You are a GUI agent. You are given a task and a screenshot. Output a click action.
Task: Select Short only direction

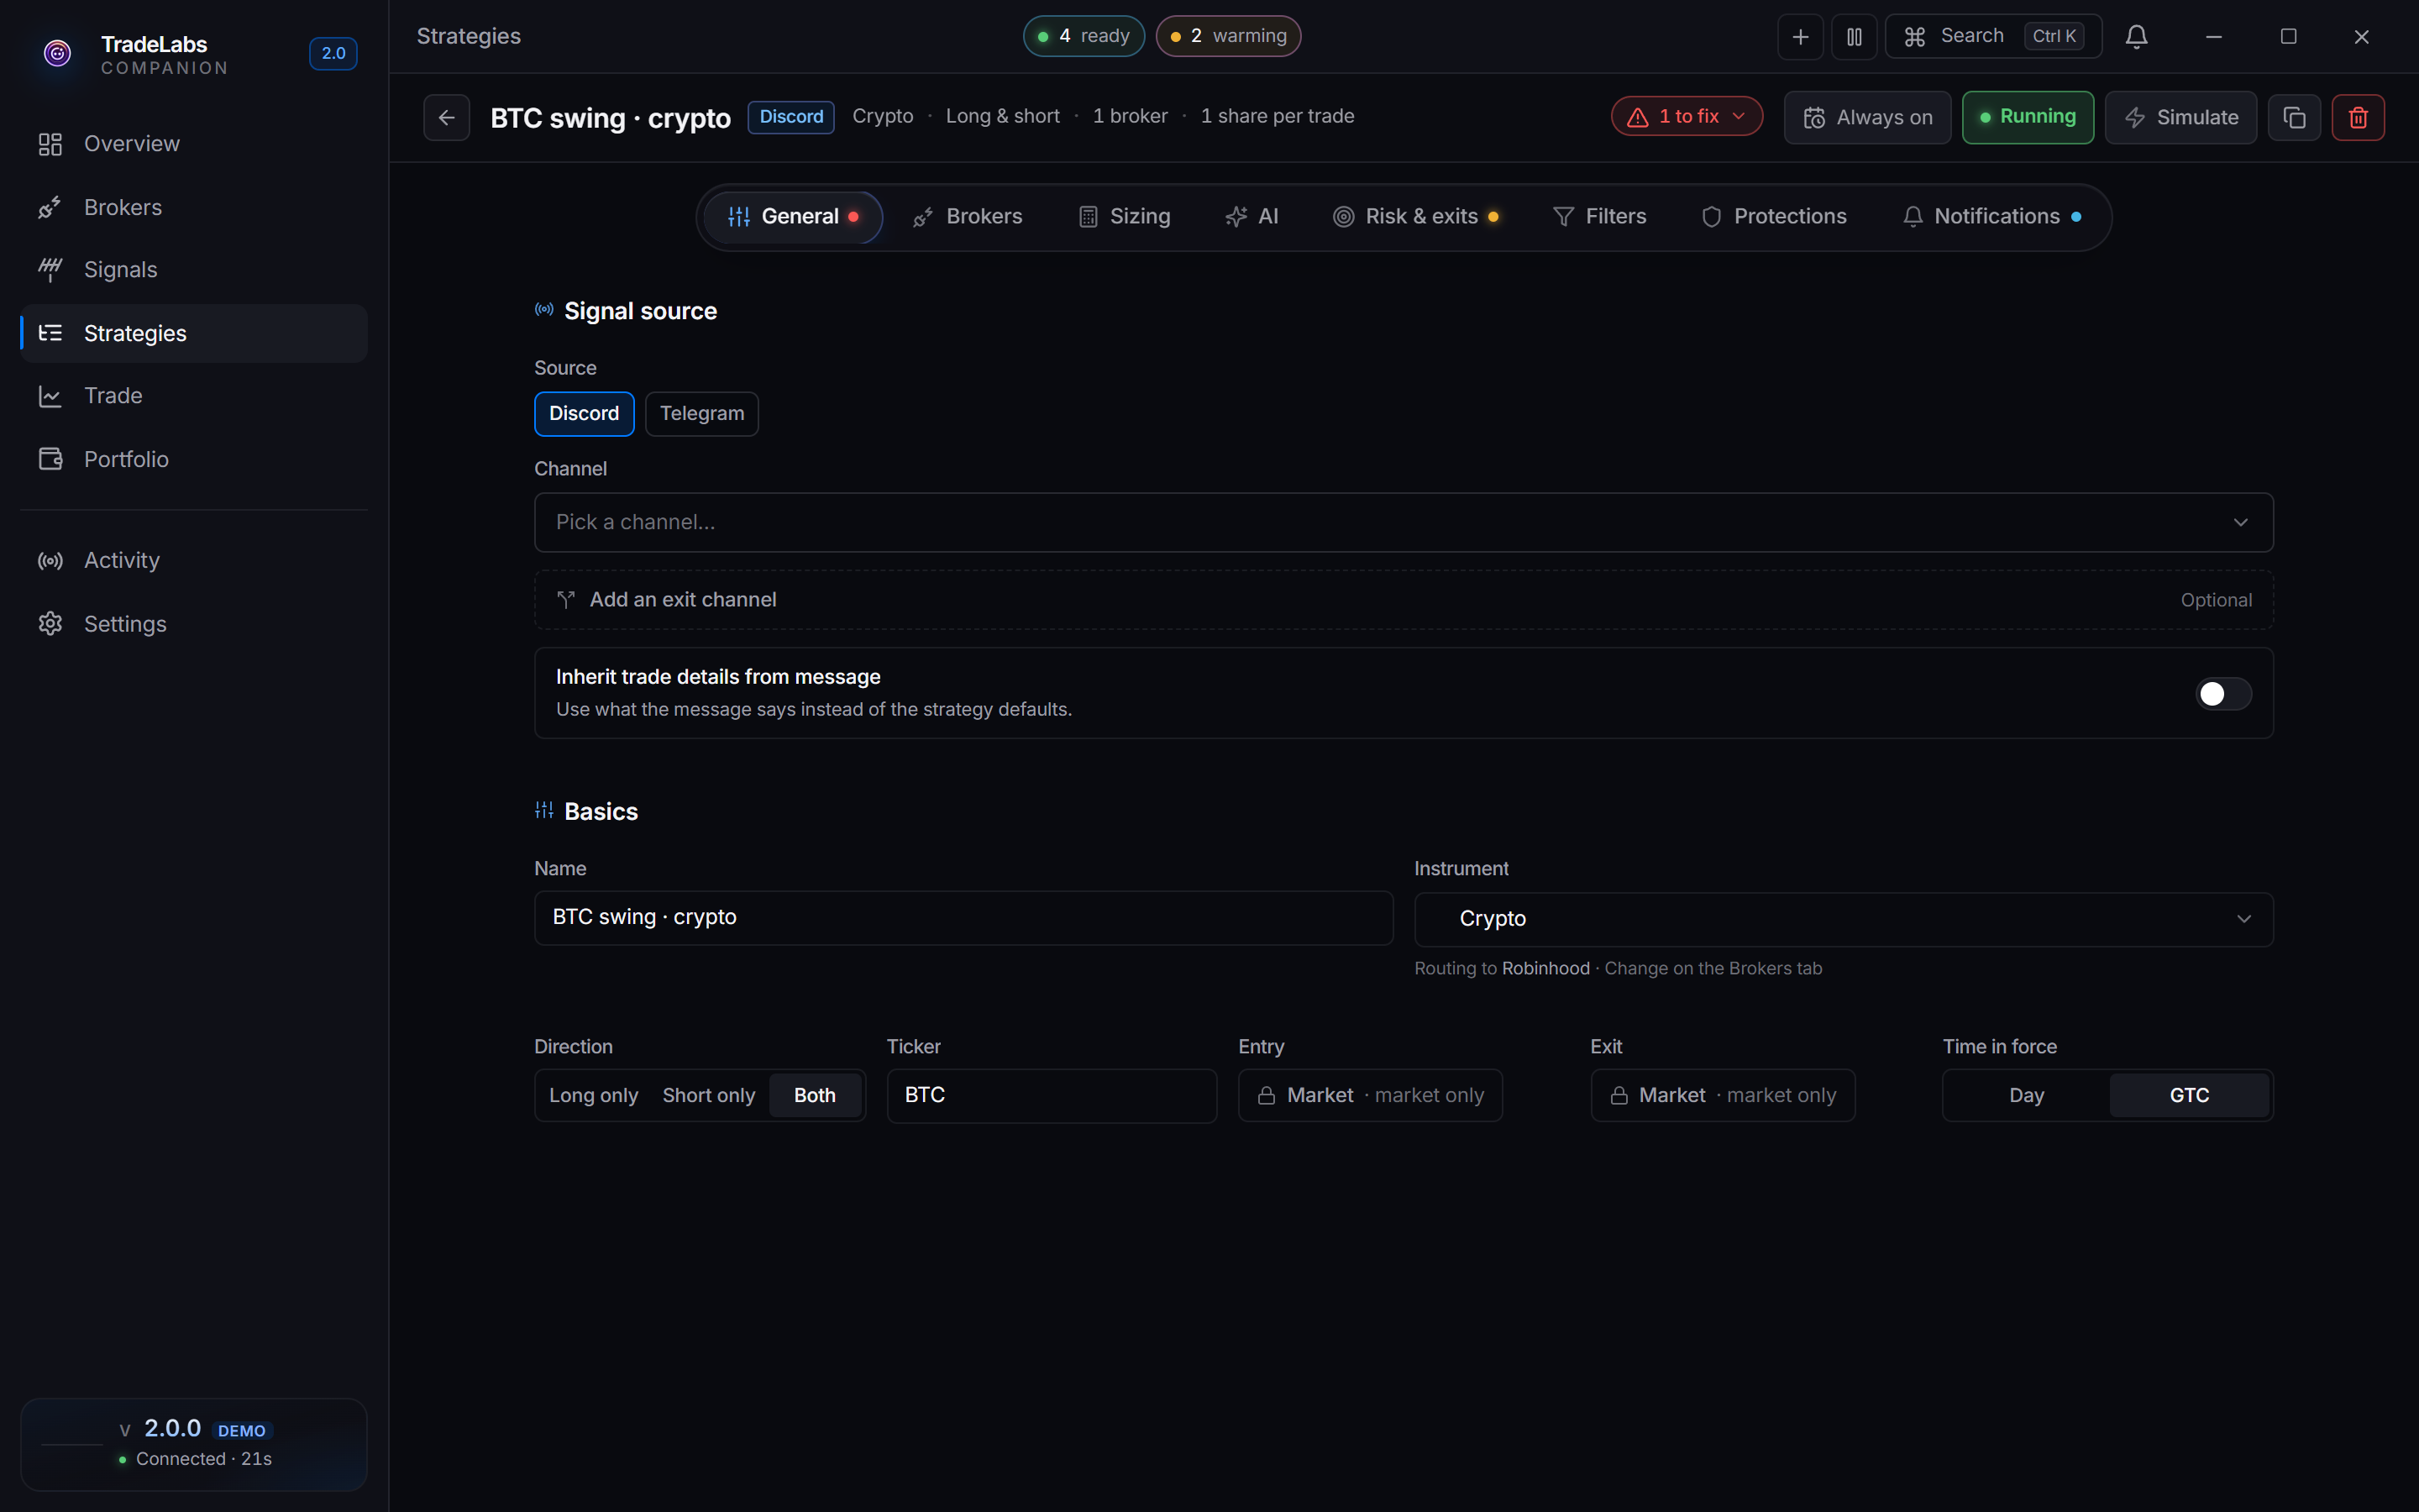coord(709,1096)
